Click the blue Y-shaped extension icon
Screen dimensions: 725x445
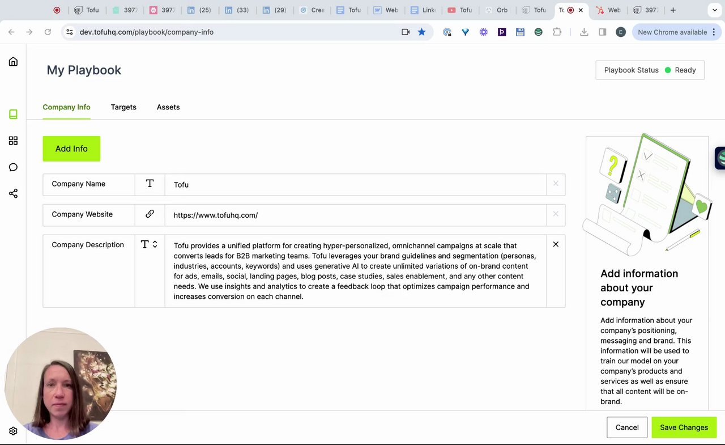pos(465,32)
